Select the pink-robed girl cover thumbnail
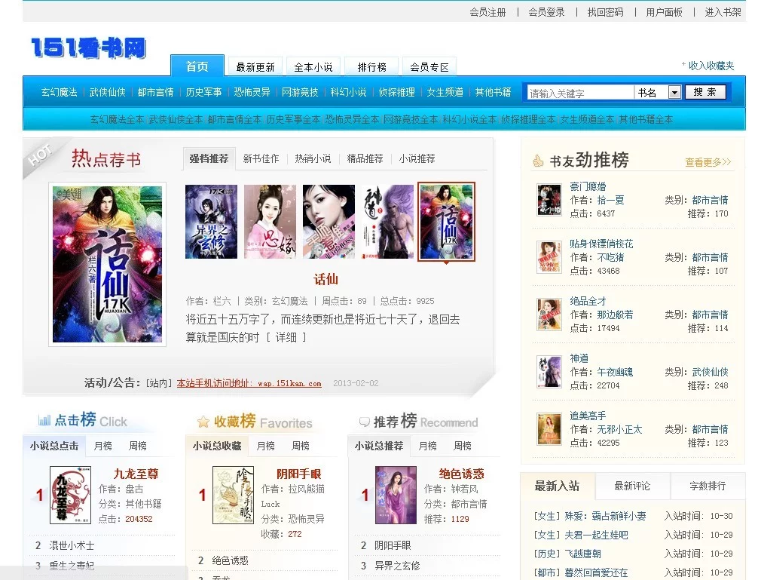The width and height of the screenshot is (761, 580). tap(270, 222)
